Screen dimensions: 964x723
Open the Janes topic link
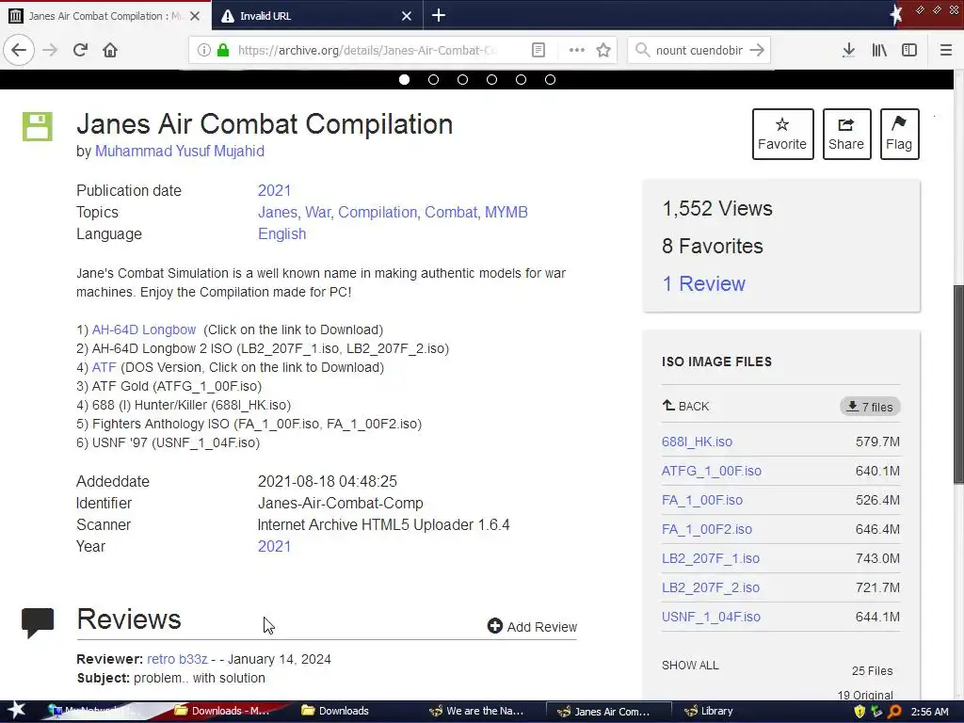(278, 212)
